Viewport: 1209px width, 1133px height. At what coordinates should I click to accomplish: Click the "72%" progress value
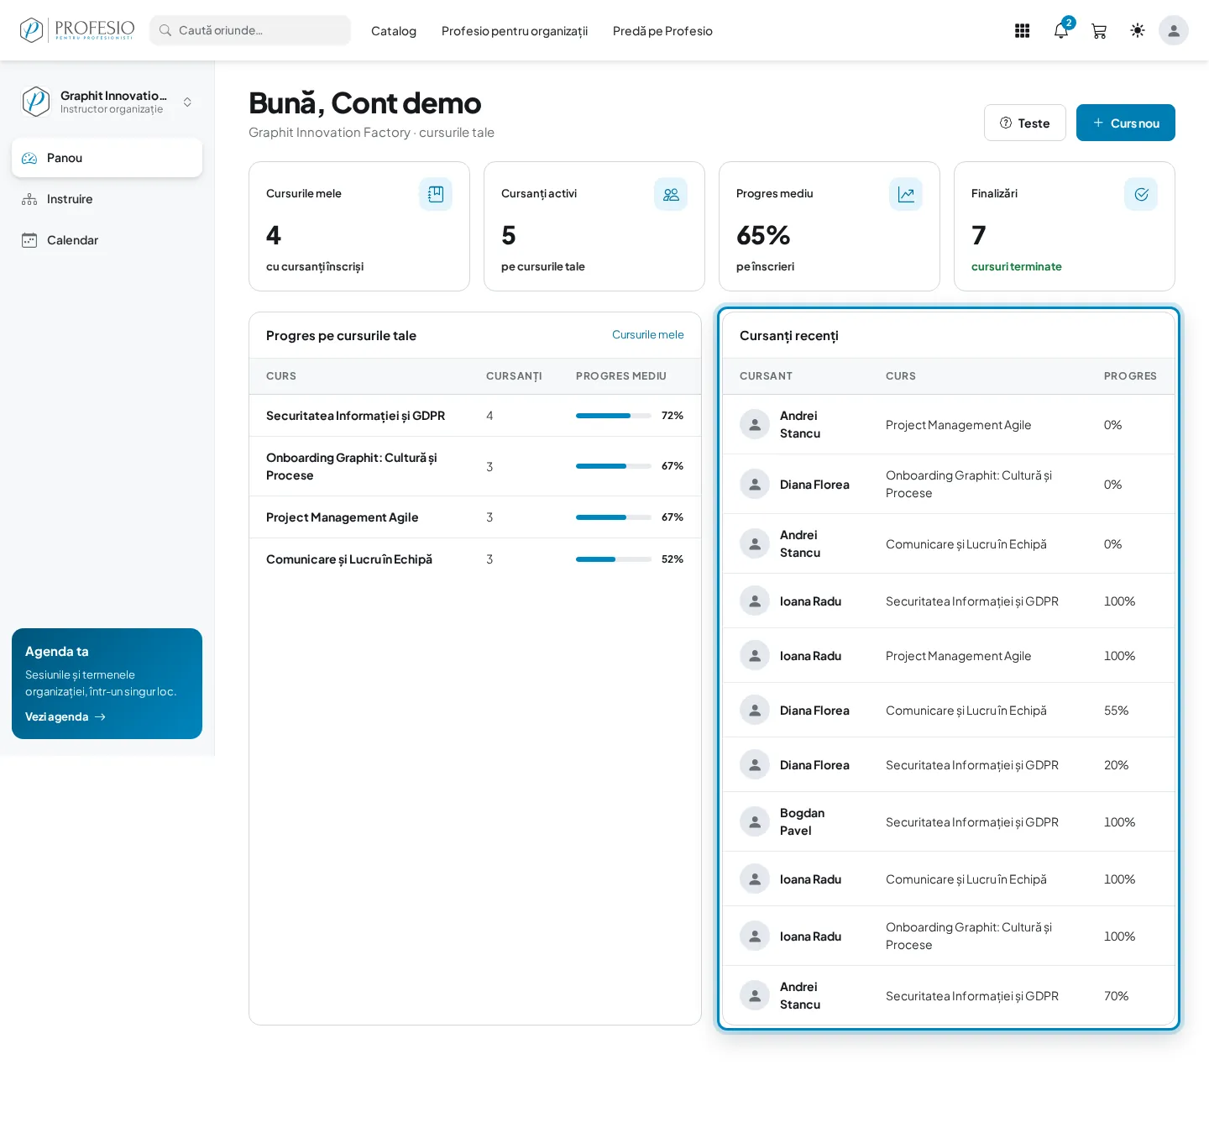point(673,416)
